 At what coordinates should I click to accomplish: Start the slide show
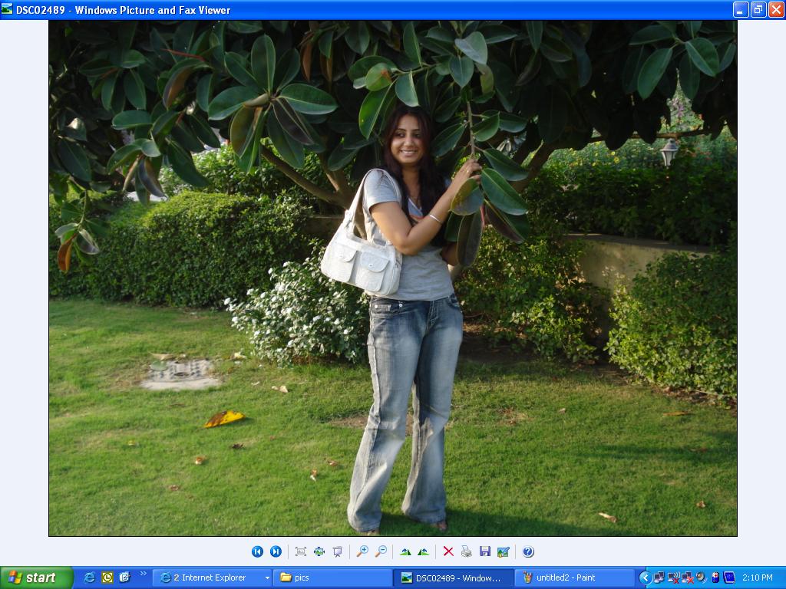point(338,551)
